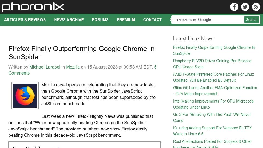Open the RSS feed icon

256,7
